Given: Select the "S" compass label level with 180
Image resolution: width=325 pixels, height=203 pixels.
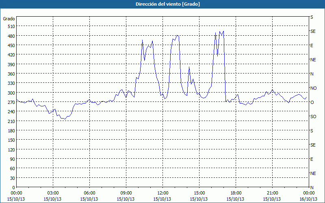Looking at the screenshot, I should (312, 131).
